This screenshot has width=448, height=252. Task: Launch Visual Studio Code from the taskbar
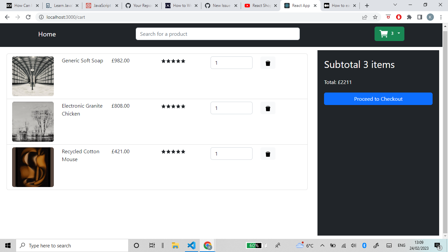192,245
